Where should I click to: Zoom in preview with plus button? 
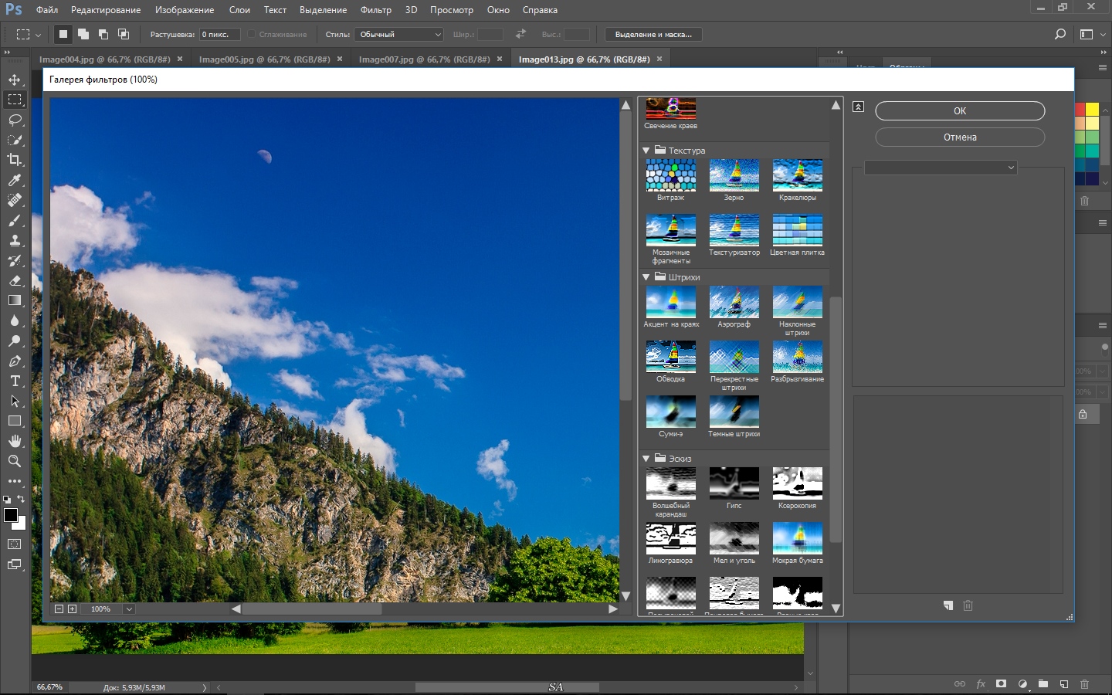click(73, 609)
